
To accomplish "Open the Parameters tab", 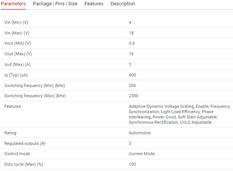I will tap(13, 4).
